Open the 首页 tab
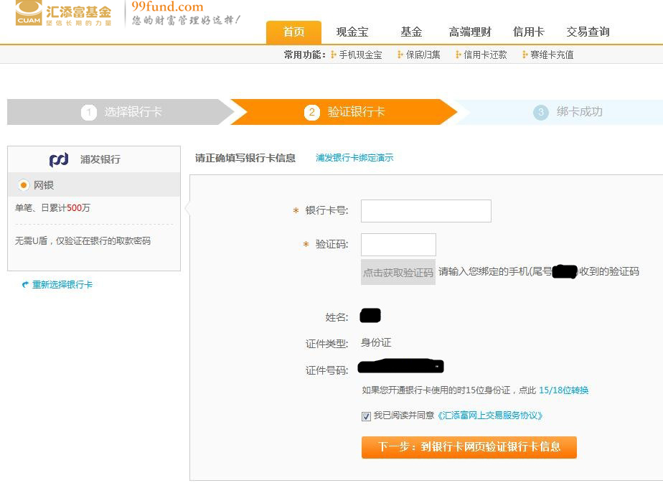This screenshot has width=663, height=483. click(293, 32)
